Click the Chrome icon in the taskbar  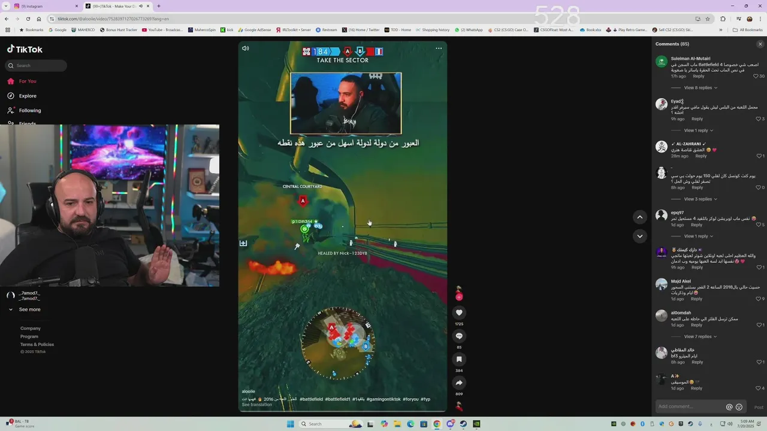pyautogui.click(x=437, y=424)
